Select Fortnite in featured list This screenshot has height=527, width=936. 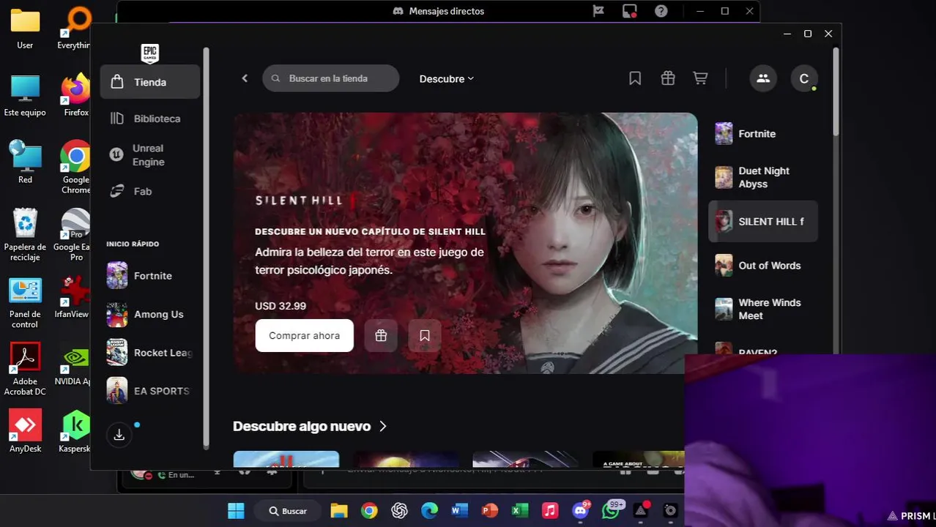(763, 134)
